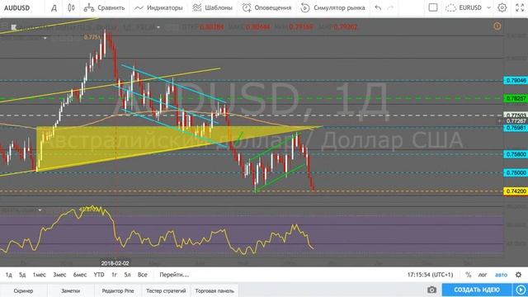
Task: Open the price scale settings gear at bottom
Action: point(519,275)
